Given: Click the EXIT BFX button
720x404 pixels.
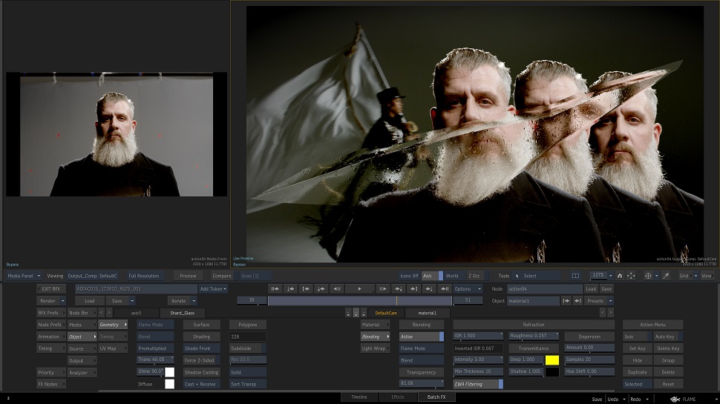Looking at the screenshot, I should (53, 289).
